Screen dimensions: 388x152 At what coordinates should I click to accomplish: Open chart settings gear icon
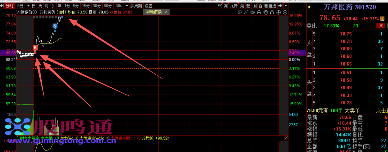[x=240, y=12]
